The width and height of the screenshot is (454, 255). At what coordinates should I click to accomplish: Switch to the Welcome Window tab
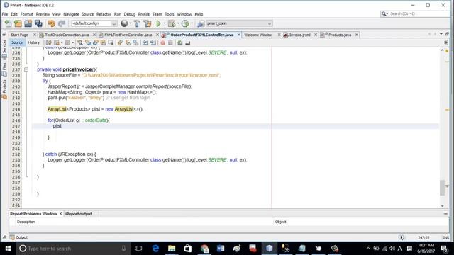coord(258,35)
